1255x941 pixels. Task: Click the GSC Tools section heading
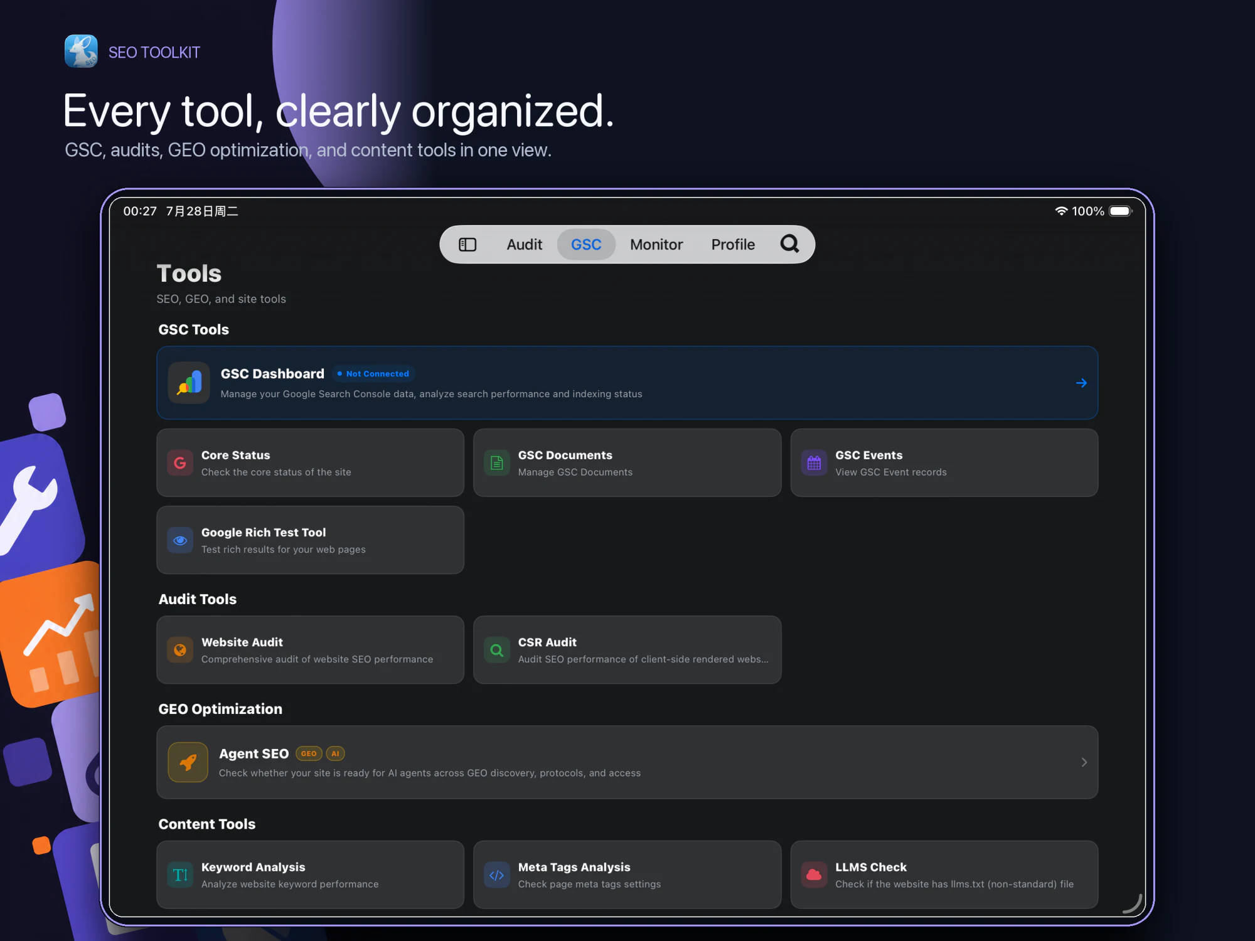[193, 329]
